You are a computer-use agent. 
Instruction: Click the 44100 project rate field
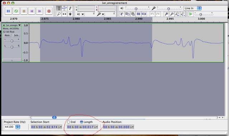click(x=10, y=127)
